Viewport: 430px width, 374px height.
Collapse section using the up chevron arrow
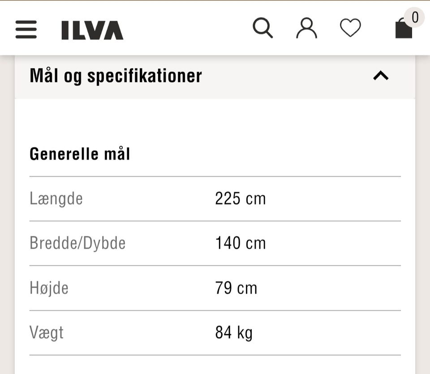click(x=381, y=76)
